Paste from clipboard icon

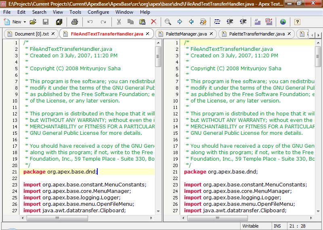coord(142,22)
